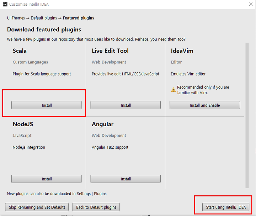Click 'Emulates Vim editor' description
Image resolution: width=256 pixels, height=216 pixels.
[188, 74]
